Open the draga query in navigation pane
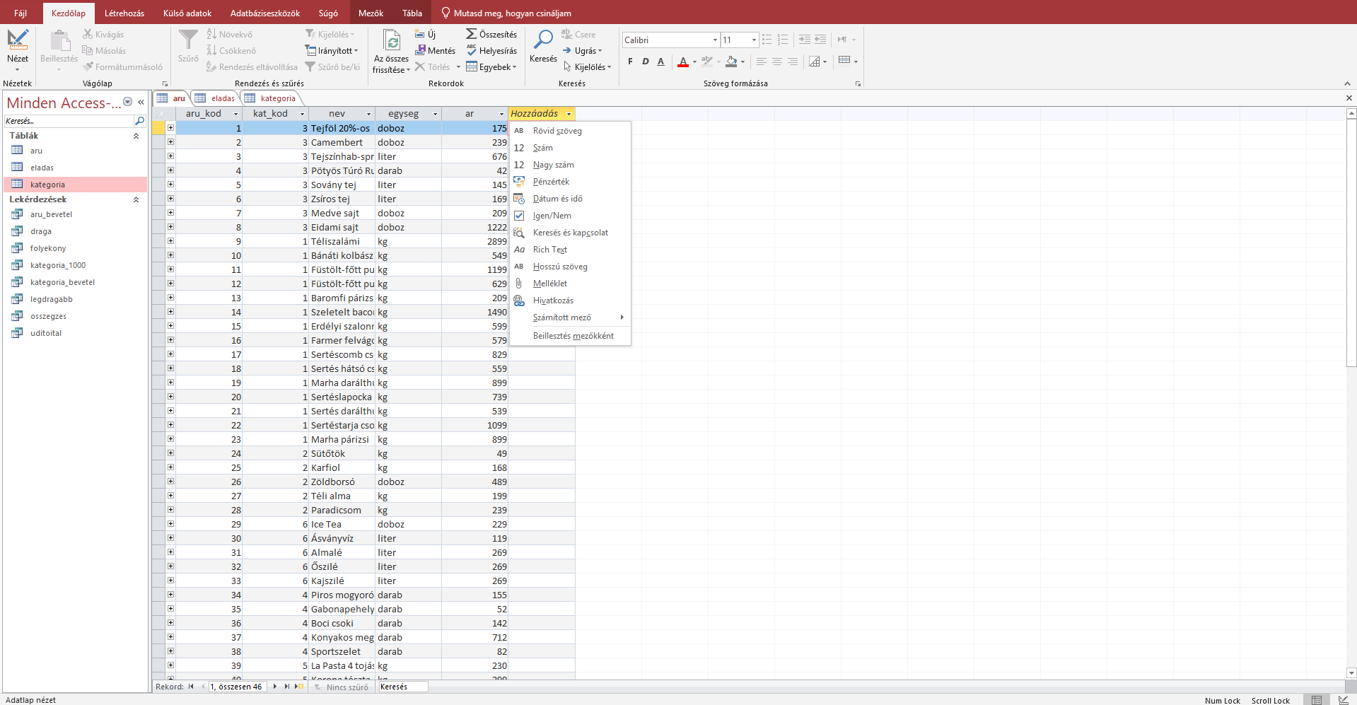The width and height of the screenshot is (1357, 705). pyautogui.click(x=41, y=231)
